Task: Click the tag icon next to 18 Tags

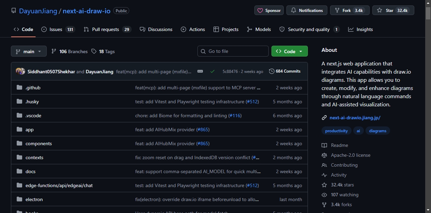Action: point(94,51)
